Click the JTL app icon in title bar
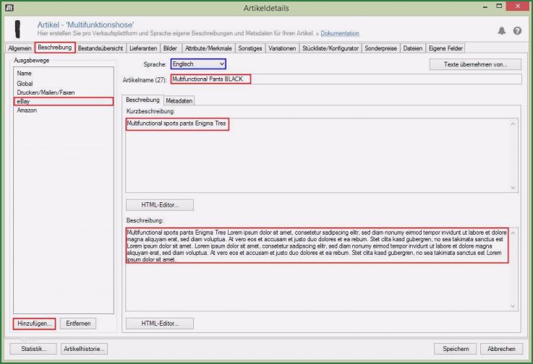 (9, 7)
